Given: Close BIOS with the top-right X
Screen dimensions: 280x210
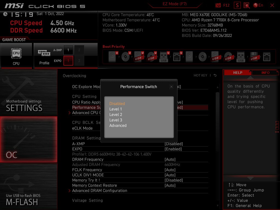Looking at the screenshot, I should tap(272, 5).
